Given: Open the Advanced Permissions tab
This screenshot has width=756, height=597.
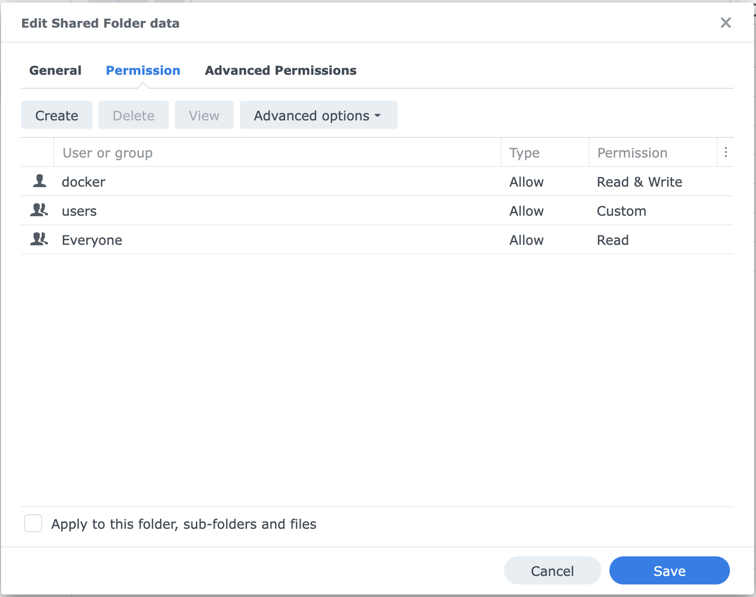Looking at the screenshot, I should coord(281,70).
